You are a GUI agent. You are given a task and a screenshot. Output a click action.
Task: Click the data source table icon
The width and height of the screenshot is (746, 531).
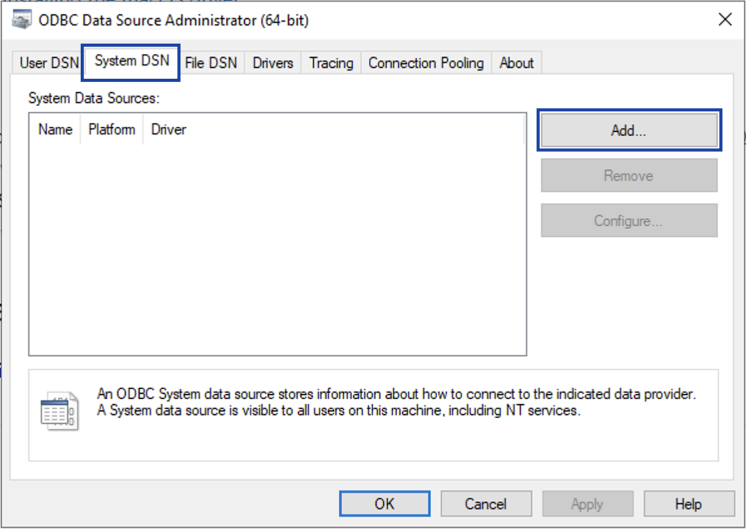point(60,410)
